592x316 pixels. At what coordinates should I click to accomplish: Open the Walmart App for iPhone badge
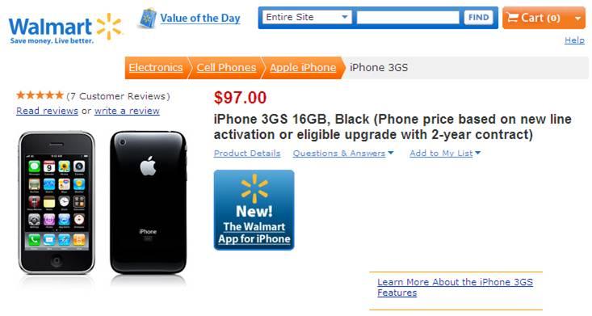click(x=254, y=210)
